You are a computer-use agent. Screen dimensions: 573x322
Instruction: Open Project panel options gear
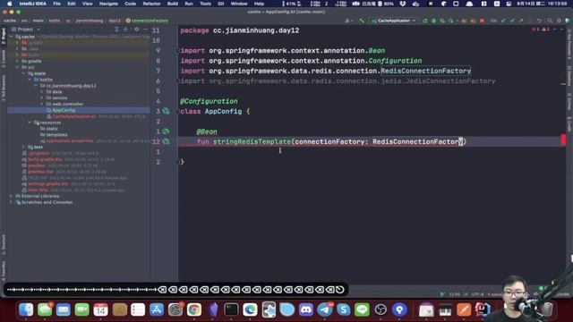pos(136,30)
